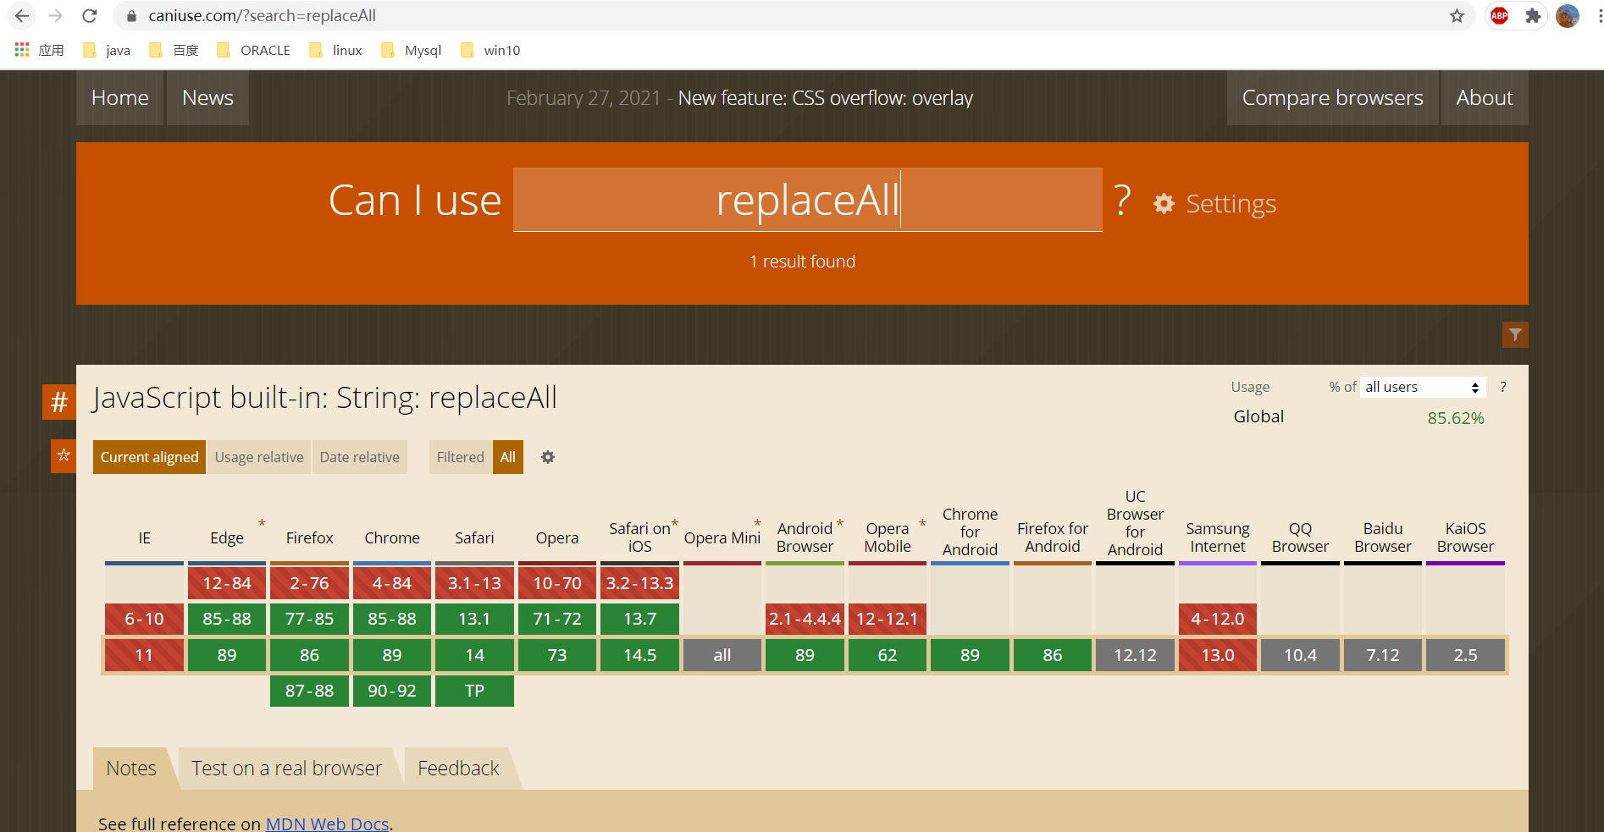1604x832 pixels.
Task: Click the site padlock icon
Action: [x=131, y=15]
